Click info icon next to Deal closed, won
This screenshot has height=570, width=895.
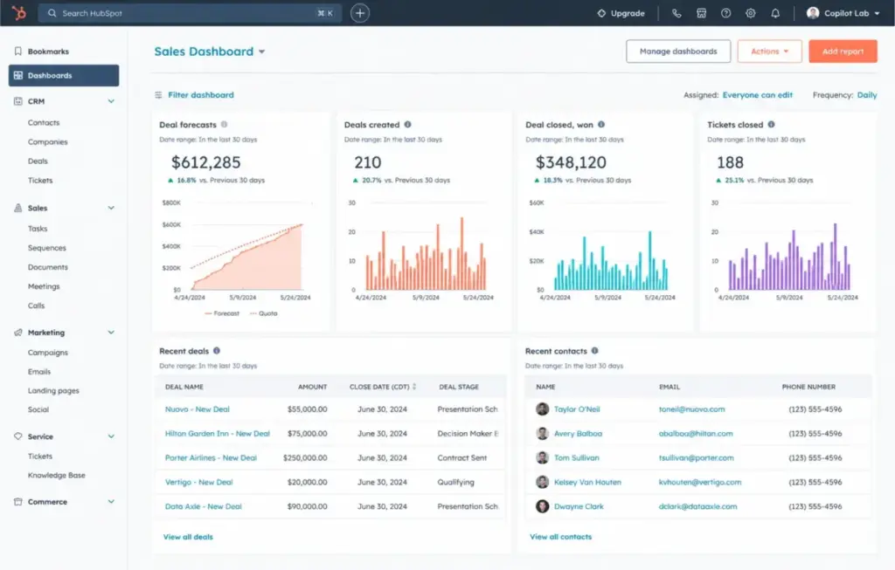(601, 124)
